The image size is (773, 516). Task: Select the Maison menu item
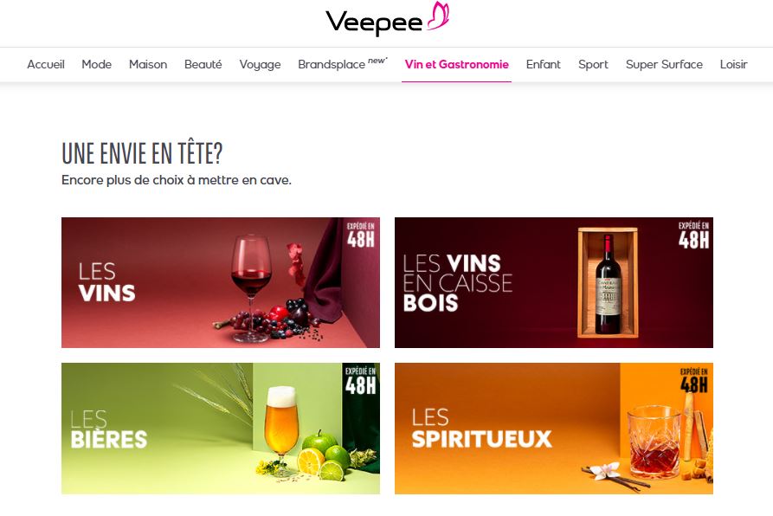pos(148,65)
